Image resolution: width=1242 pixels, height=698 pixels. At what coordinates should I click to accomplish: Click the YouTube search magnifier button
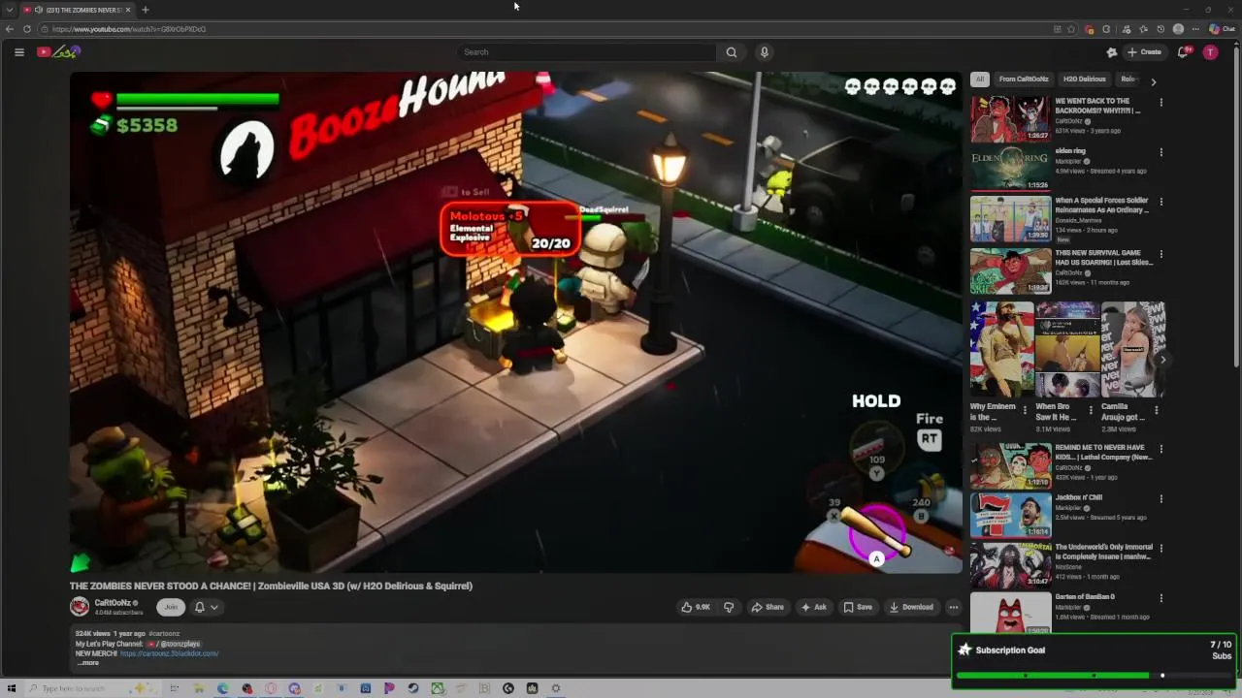coord(732,52)
